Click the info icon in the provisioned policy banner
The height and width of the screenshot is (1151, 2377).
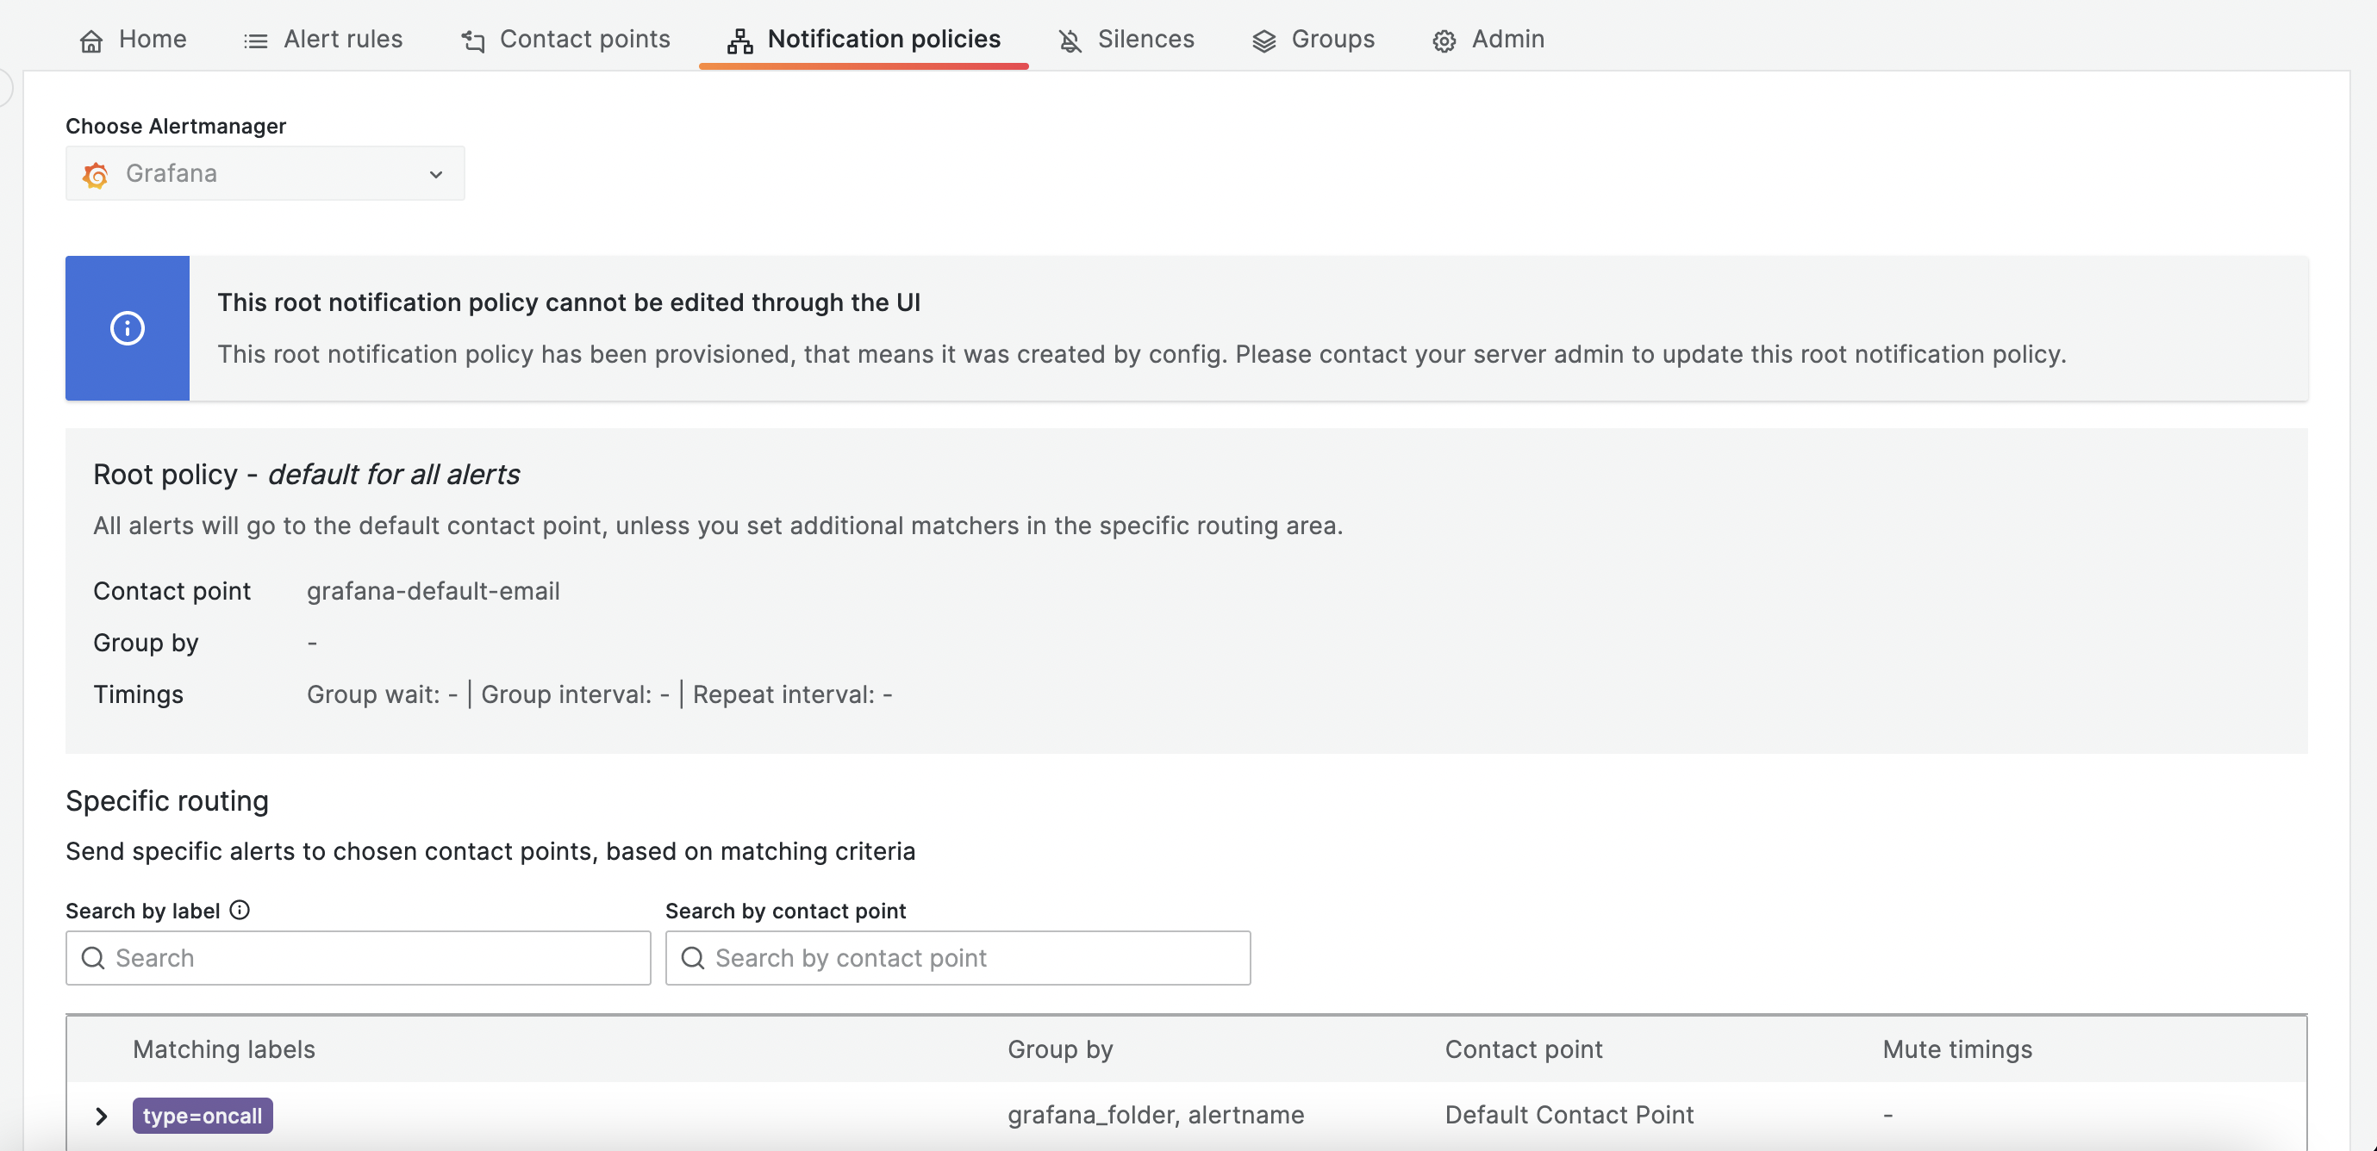(x=127, y=327)
